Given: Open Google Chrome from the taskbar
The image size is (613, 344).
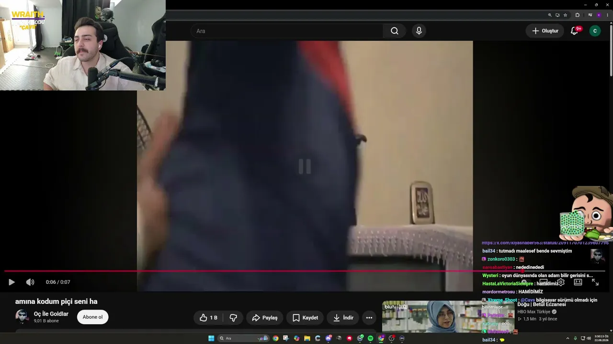Looking at the screenshot, I should point(275,338).
